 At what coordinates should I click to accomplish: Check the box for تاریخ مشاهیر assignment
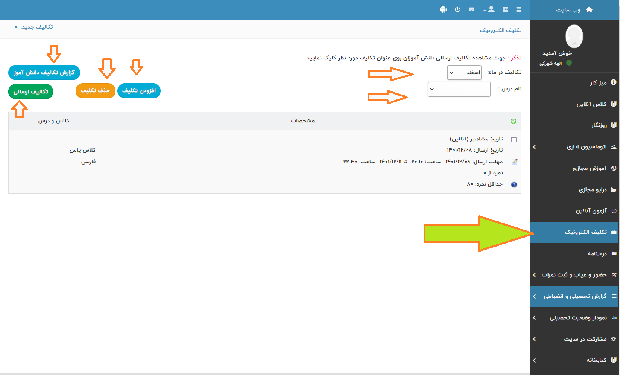point(514,140)
